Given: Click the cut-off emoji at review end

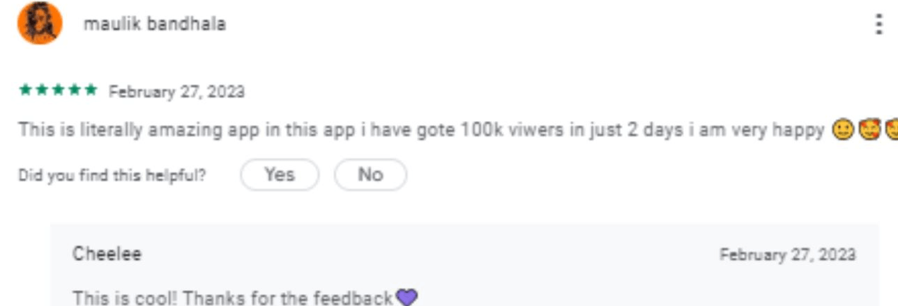Looking at the screenshot, I should (x=892, y=130).
